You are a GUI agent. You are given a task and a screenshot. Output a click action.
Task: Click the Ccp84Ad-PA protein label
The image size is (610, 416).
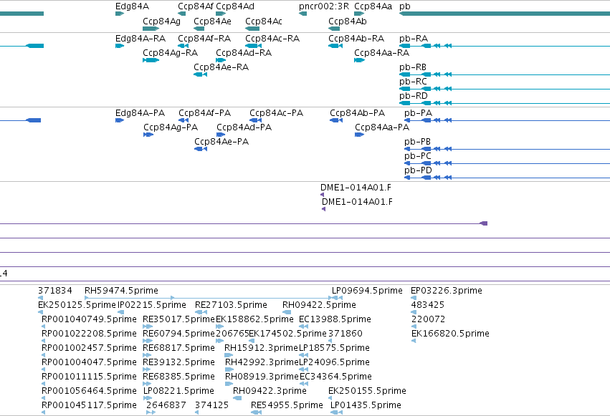(244, 127)
